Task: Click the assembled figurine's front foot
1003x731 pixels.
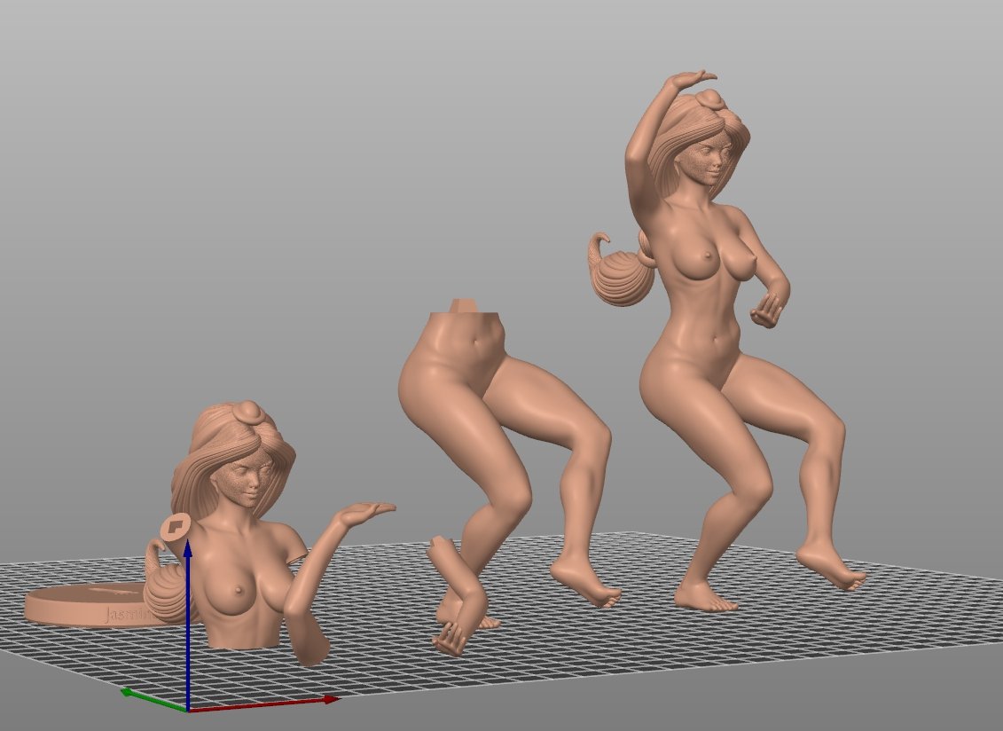Action: pos(707,600)
